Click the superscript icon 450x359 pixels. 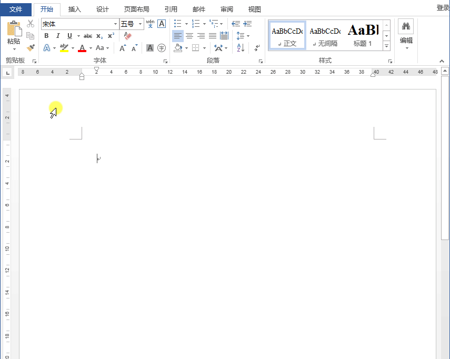[111, 36]
